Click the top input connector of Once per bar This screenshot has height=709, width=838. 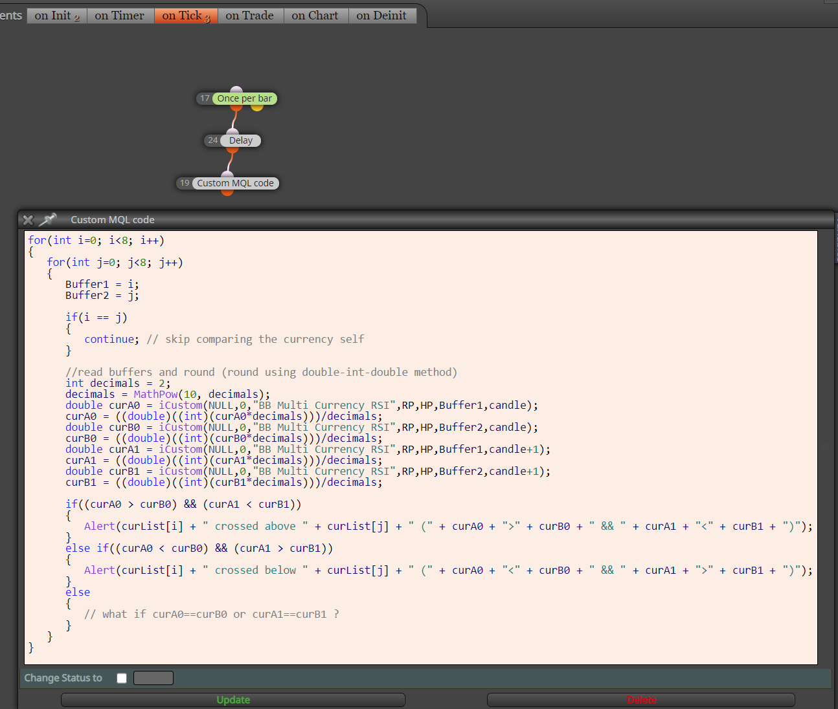point(236,89)
